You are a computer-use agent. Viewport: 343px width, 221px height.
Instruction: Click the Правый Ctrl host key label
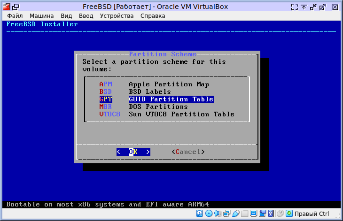pos(312,213)
